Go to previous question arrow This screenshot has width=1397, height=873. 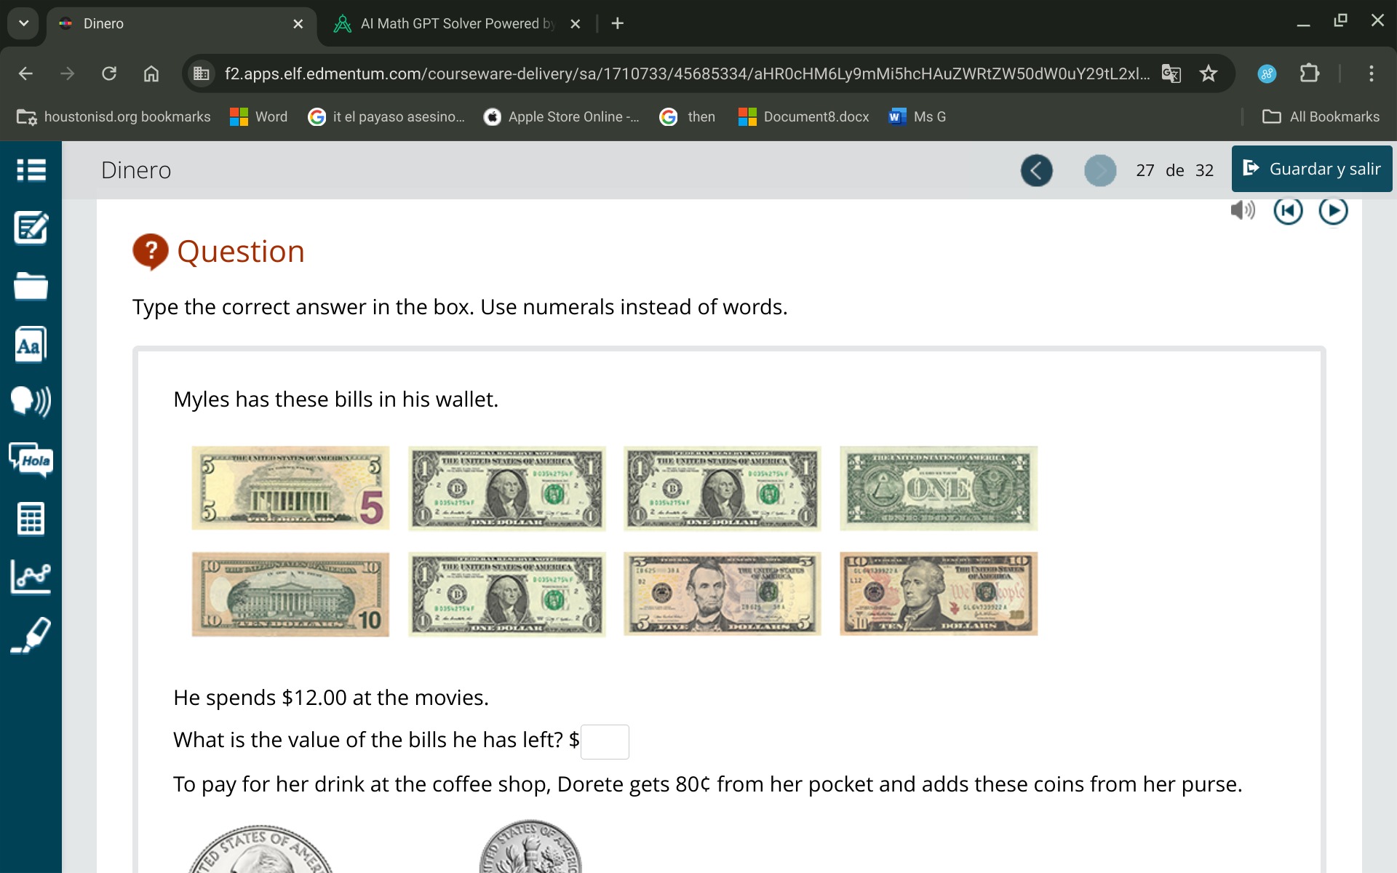pos(1036,170)
